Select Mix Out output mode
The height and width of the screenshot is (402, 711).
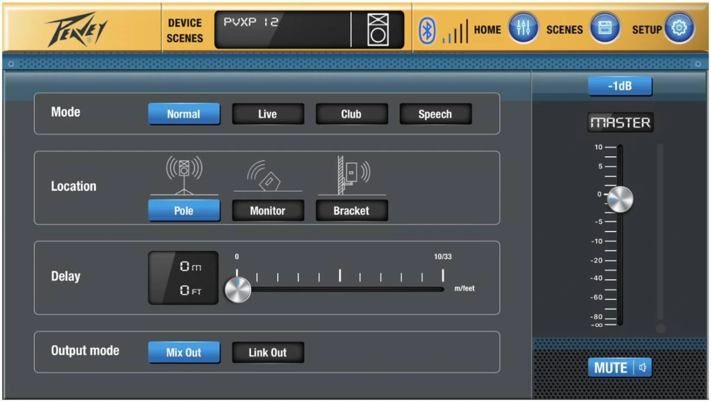(184, 352)
